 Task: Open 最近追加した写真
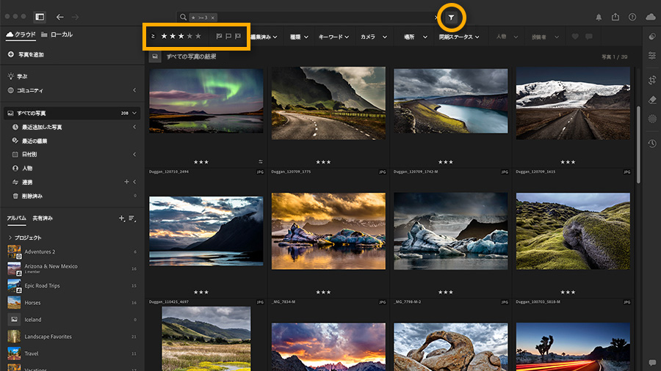[x=42, y=127]
